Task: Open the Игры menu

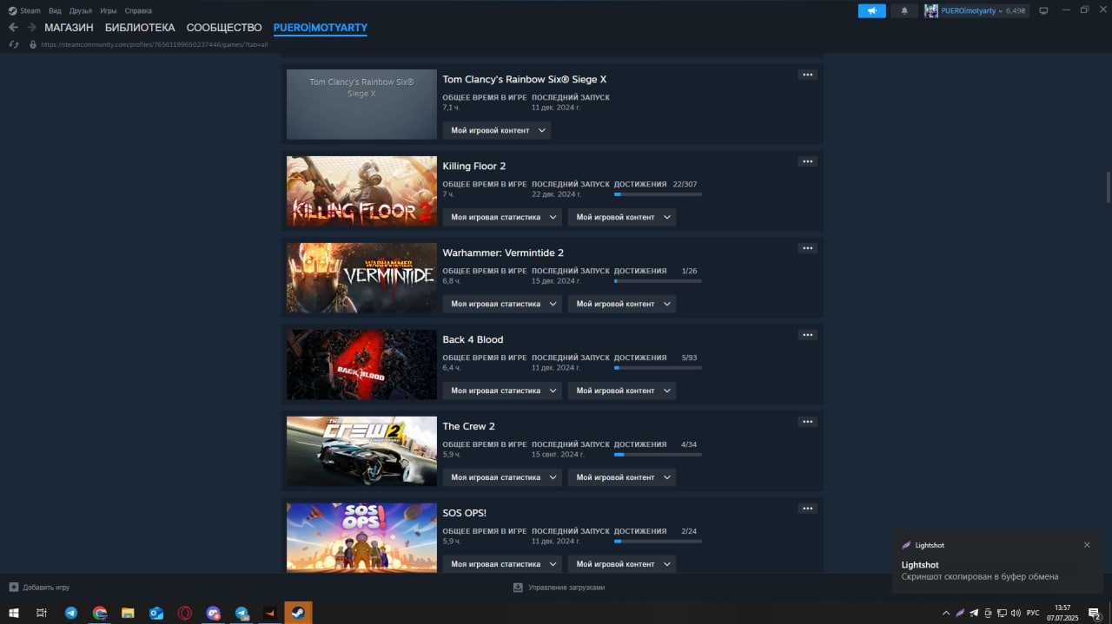Action: pyautogui.click(x=109, y=10)
